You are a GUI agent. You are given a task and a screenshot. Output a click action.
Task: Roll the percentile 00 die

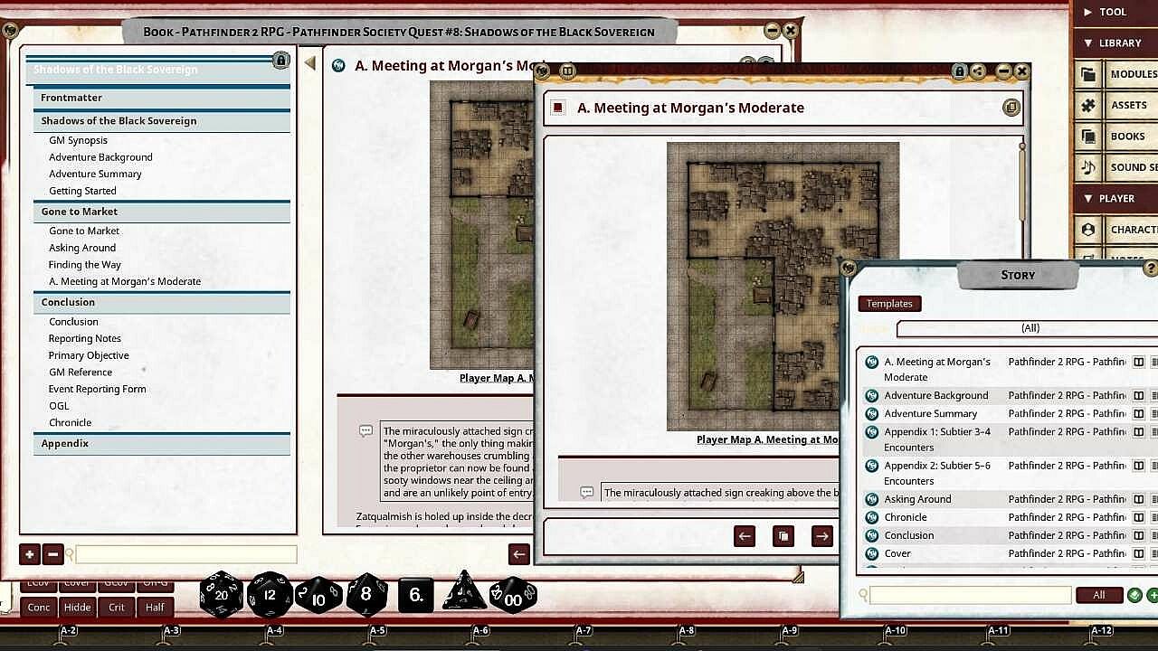click(513, 596)
